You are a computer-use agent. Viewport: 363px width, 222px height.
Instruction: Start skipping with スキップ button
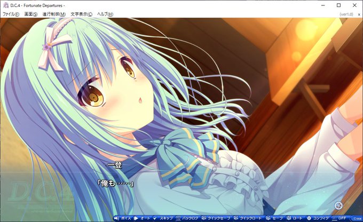click(163, 218)
